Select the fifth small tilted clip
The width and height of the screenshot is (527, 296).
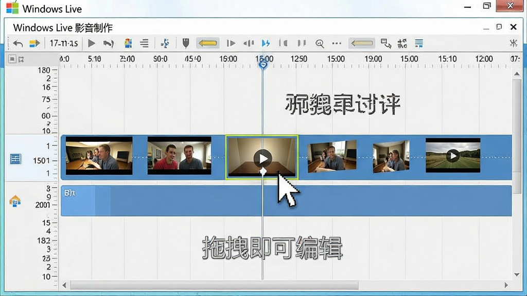click(391, 157)
